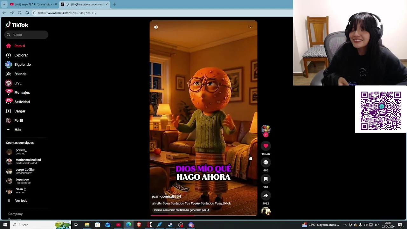
Task: Open Task View on the taskbar
Action: click(76, 225)
